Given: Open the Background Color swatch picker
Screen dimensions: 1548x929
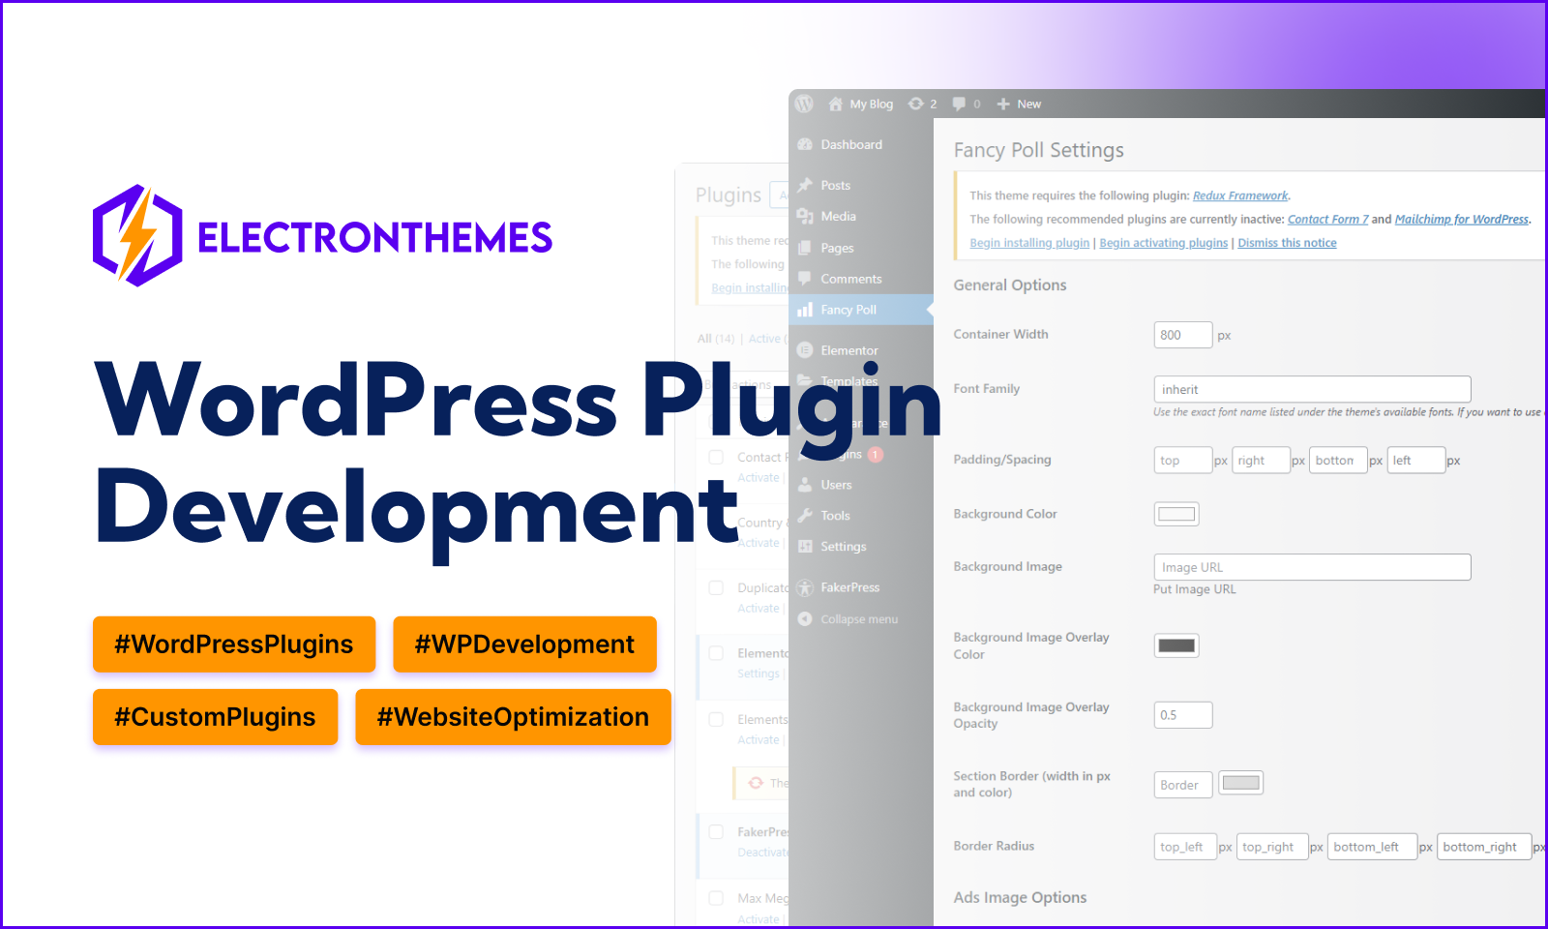Looking at the screenshot, I should pos(1176,514).
